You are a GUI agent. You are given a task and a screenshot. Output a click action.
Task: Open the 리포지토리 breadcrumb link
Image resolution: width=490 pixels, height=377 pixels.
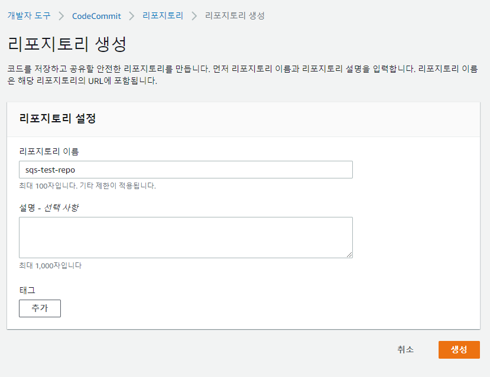point(163,15)
